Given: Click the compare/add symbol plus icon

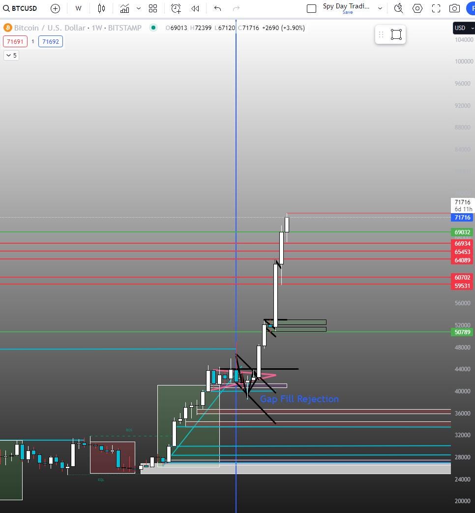Looking at the screenshot, I should point(55,8).
